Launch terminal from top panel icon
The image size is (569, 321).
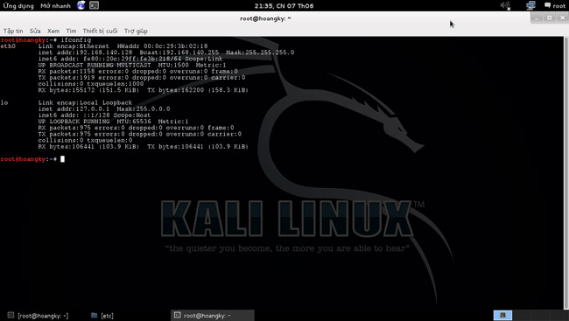tap(94, 5)
